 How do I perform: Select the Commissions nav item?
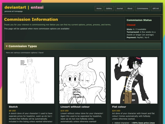tap(142, 9)
